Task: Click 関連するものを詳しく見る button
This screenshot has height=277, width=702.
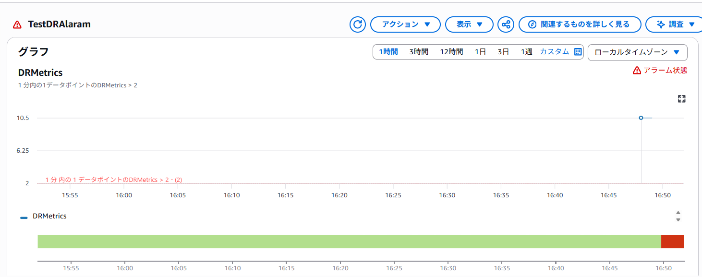Action: pyautogui.click(x=580, y=24)
